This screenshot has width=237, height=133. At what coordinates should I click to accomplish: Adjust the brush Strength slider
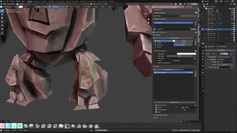pyautogui.click(x=58, y=7)
